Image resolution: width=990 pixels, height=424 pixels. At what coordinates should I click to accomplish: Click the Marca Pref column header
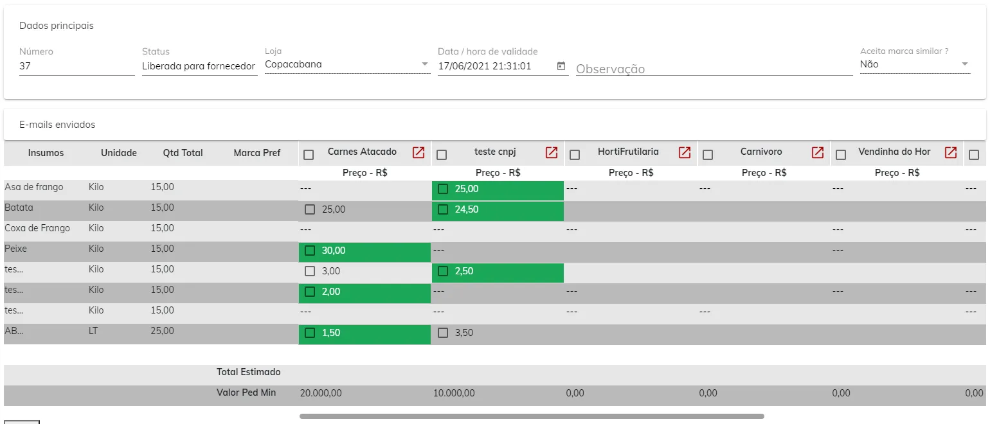[257, 153]
